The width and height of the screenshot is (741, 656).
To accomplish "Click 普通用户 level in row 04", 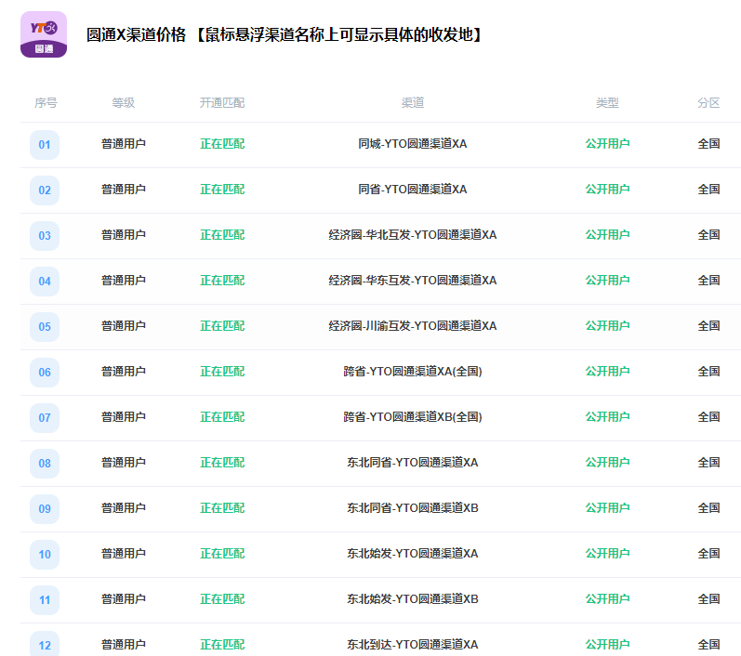I will click(x=124, y=280).
